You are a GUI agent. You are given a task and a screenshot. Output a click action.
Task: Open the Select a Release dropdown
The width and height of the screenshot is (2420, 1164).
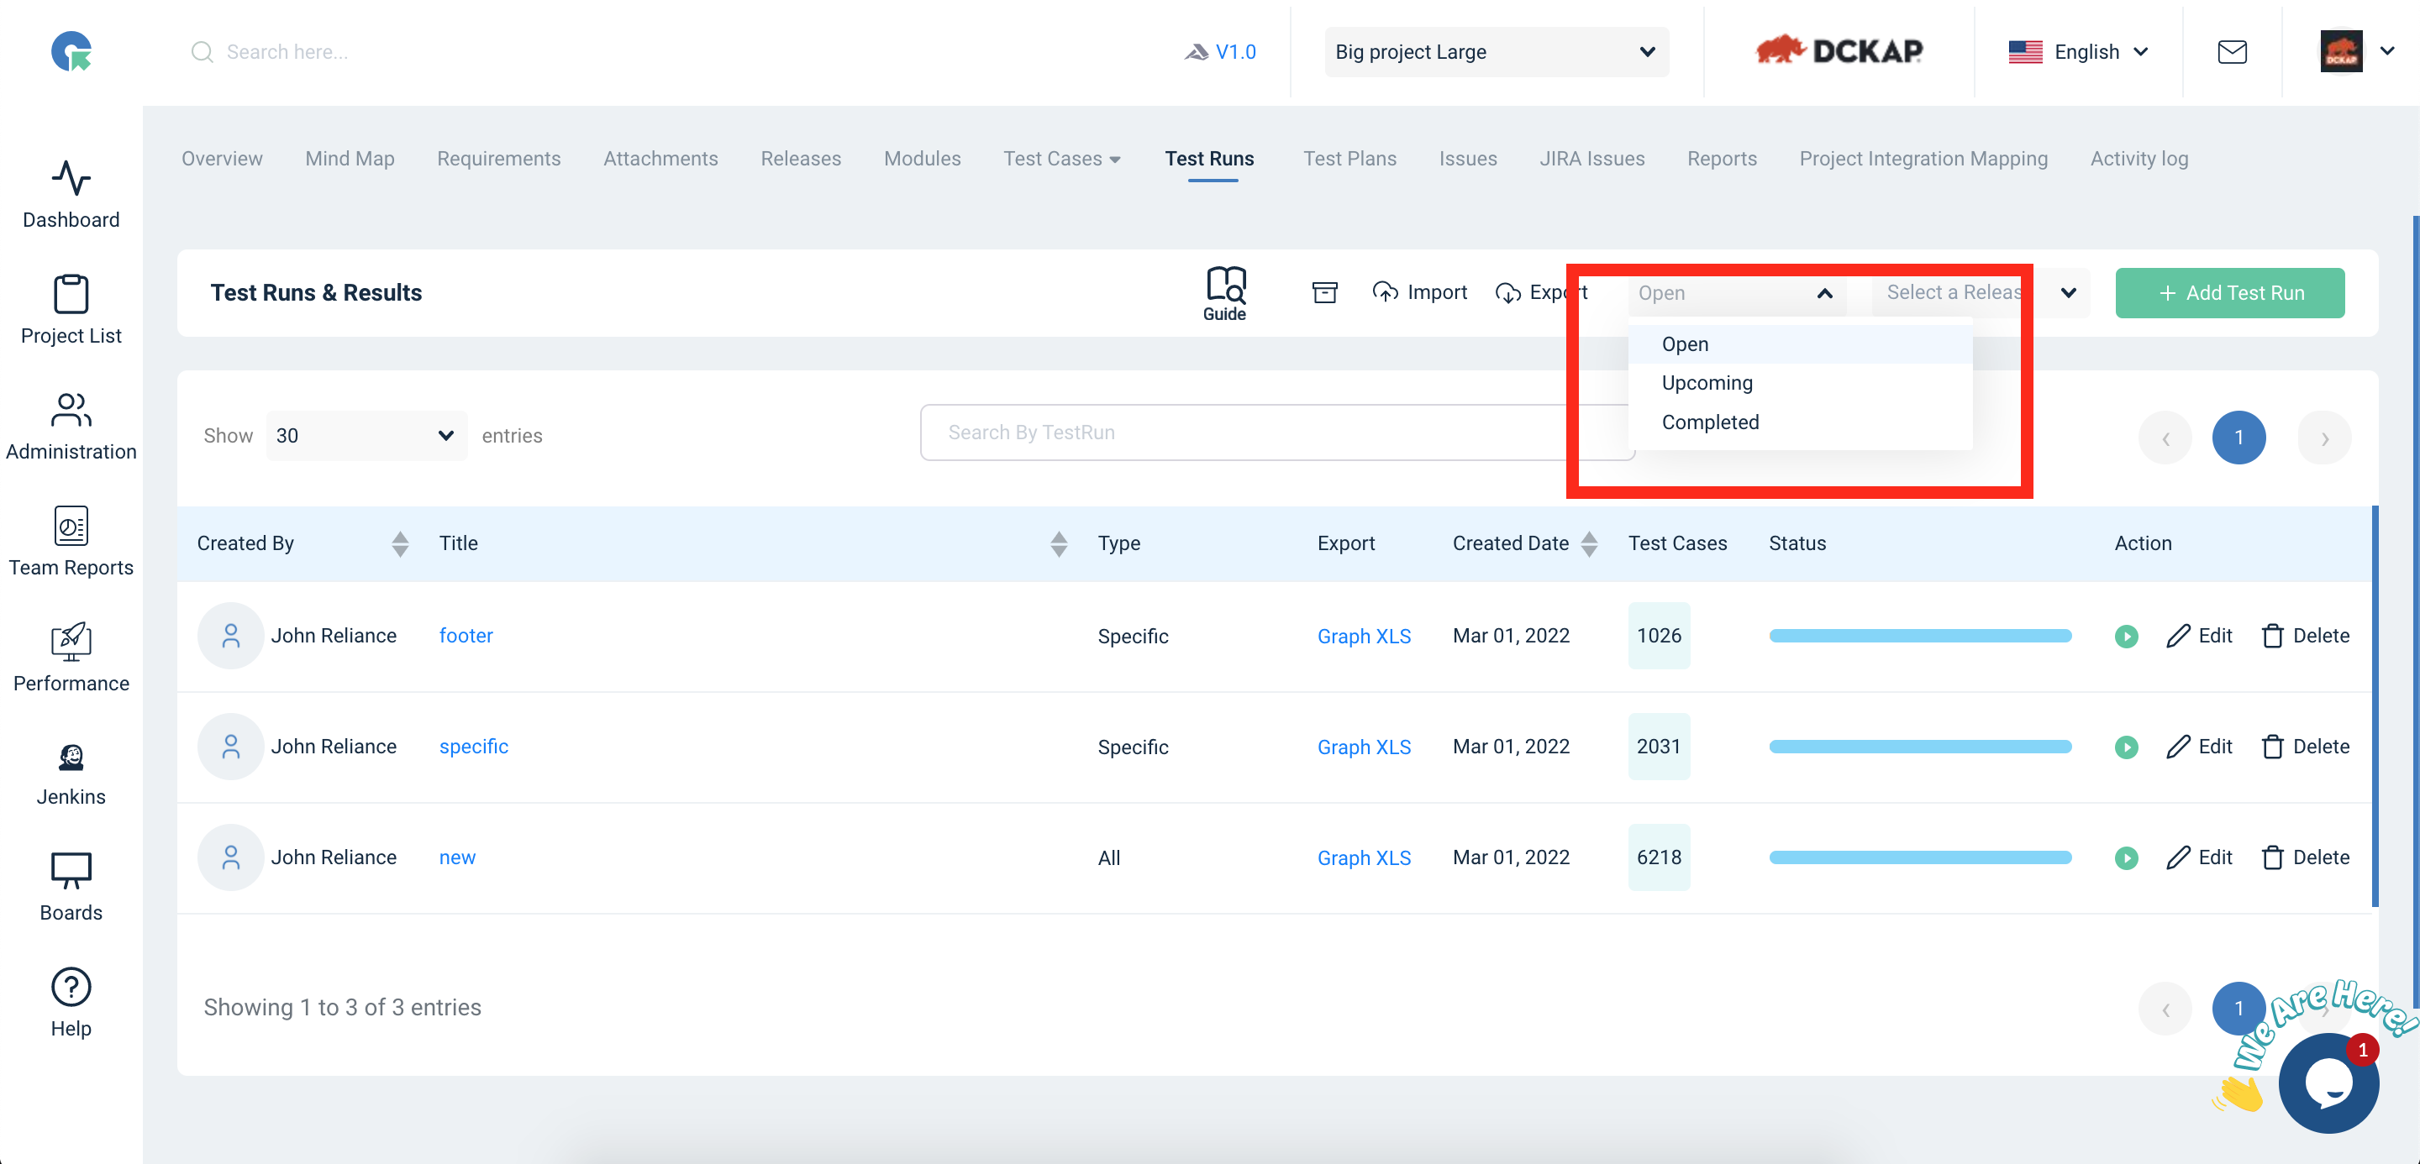tap(1981, 293)
